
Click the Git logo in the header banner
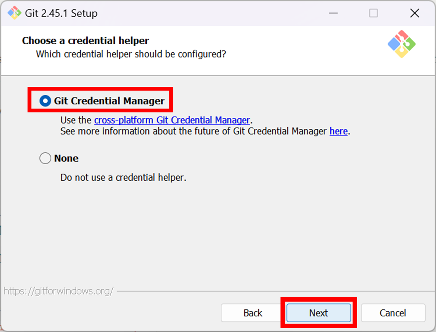pos(401,44)
